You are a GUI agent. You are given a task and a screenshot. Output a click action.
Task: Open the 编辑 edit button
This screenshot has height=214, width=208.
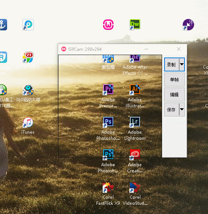pos(175,95)
